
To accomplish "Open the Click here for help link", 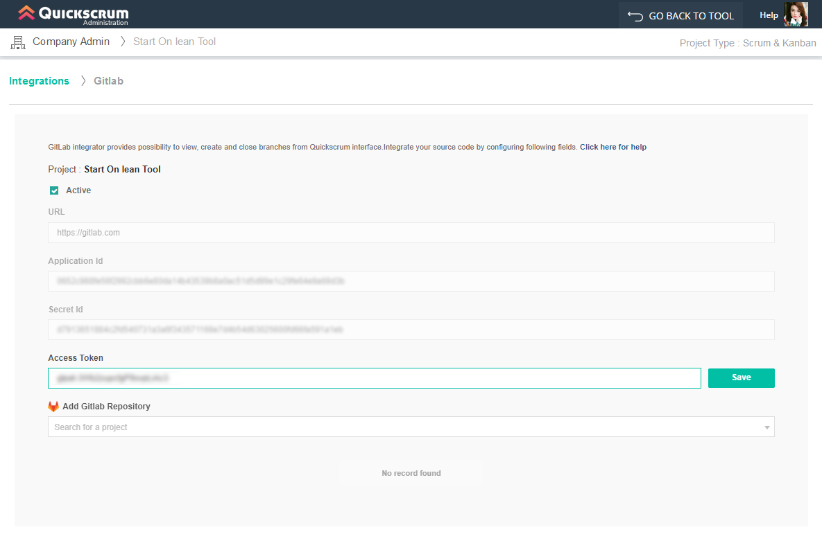I will click(613, 147).
